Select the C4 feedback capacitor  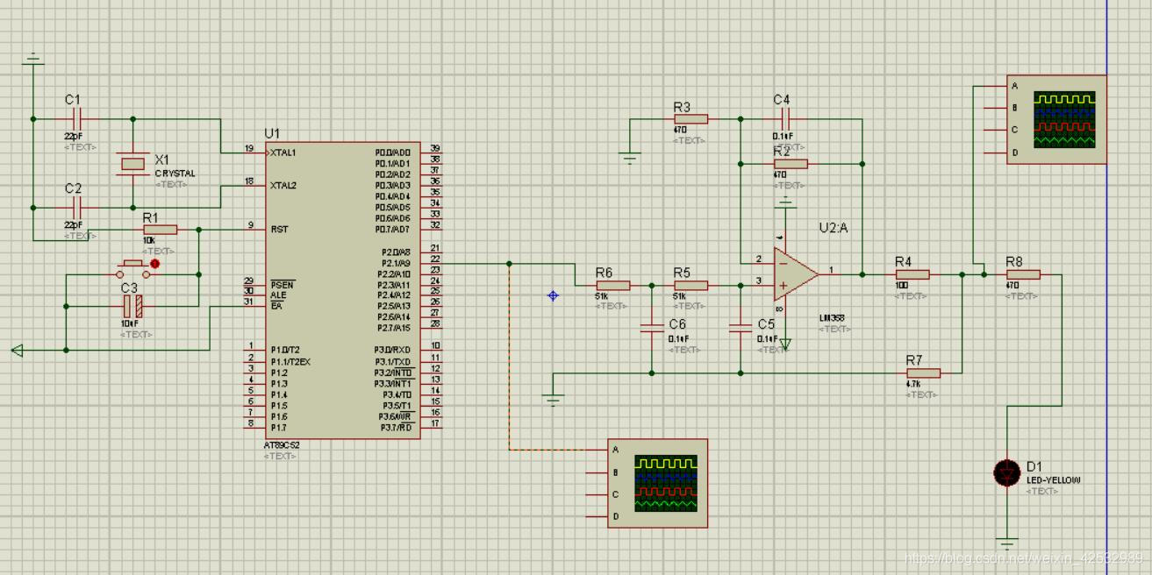click(x=785, y=118)
